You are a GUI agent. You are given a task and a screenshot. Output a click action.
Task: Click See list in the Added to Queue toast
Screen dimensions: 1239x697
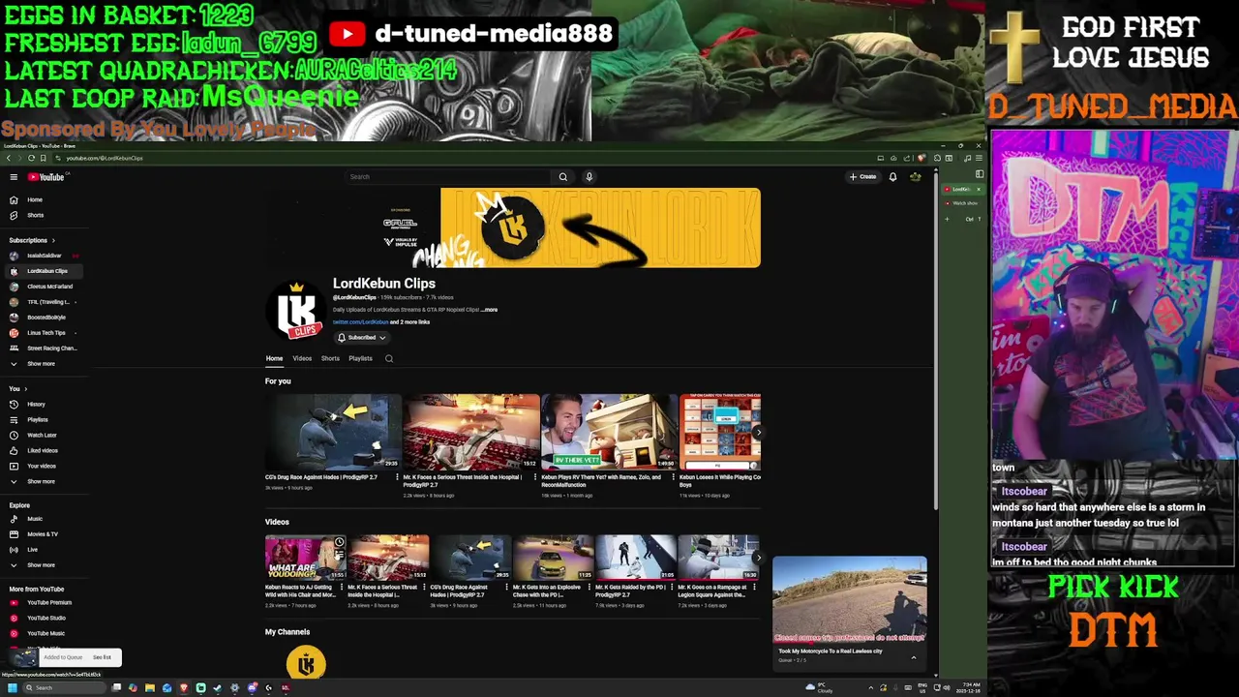[x=102, y=657]
